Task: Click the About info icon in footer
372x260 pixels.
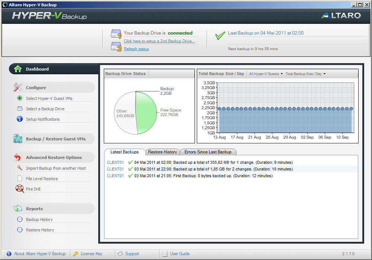Action: pyautogui.click(x=9, y=254)
